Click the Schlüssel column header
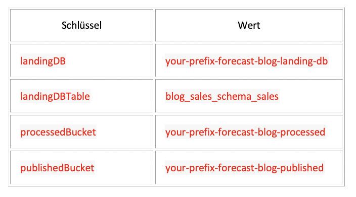This screenshot has width=356, height=197. click(81, 25)
